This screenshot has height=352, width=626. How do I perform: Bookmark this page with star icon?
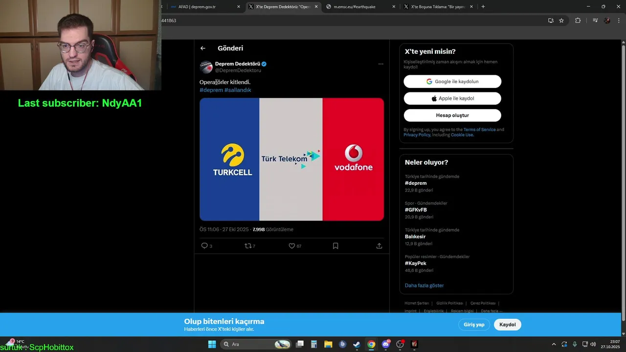tap(561, 21)
